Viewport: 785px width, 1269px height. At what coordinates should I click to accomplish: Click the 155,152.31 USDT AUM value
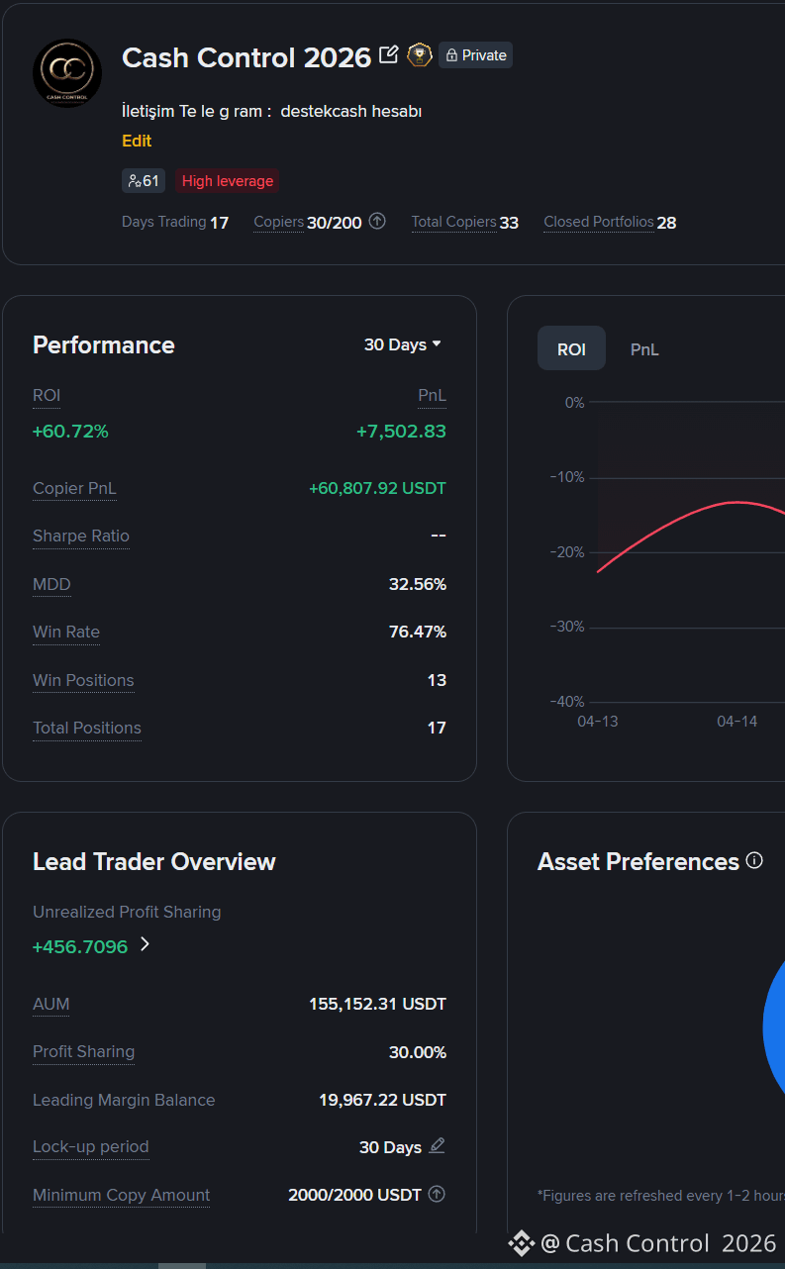click(x=377, y=1004)
